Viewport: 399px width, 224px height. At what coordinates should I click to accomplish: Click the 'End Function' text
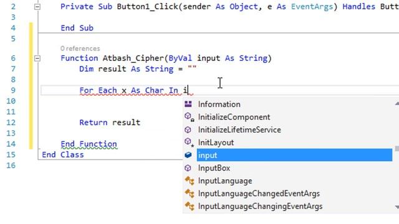click(89, 144)
